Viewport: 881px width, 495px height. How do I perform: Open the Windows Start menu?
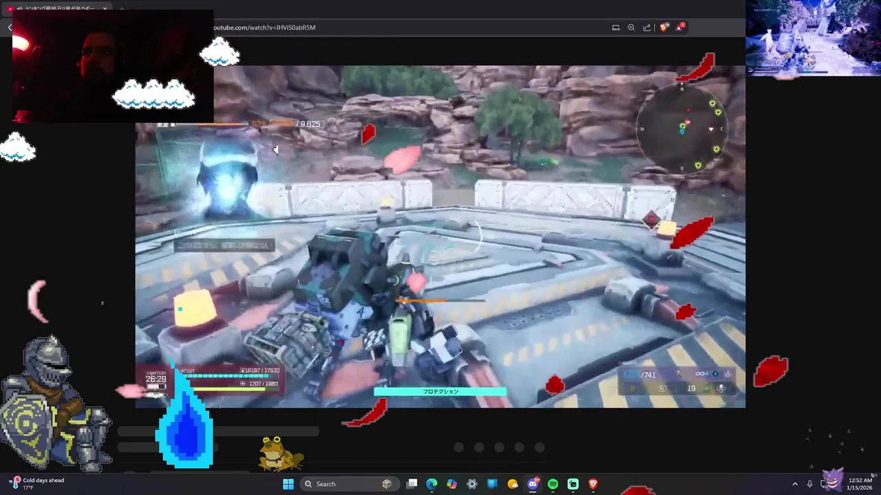pyautogui.click(x=288, y=484)
